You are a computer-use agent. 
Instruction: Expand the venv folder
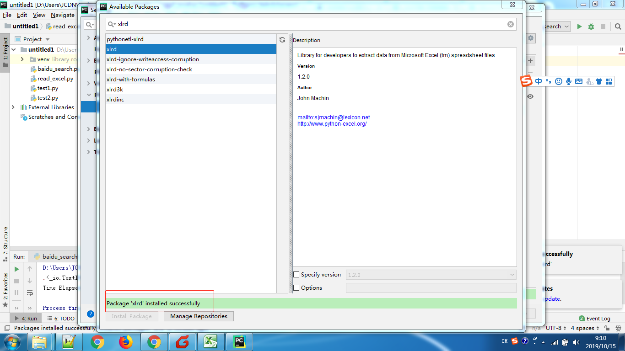click(22, 59)
